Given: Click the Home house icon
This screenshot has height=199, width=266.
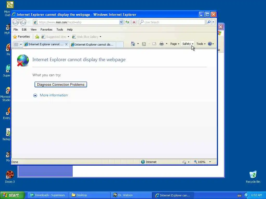Looking at the screenshot, I should tap(133, 44).
